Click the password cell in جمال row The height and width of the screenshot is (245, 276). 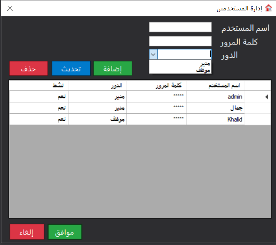(x=156, y=108)
